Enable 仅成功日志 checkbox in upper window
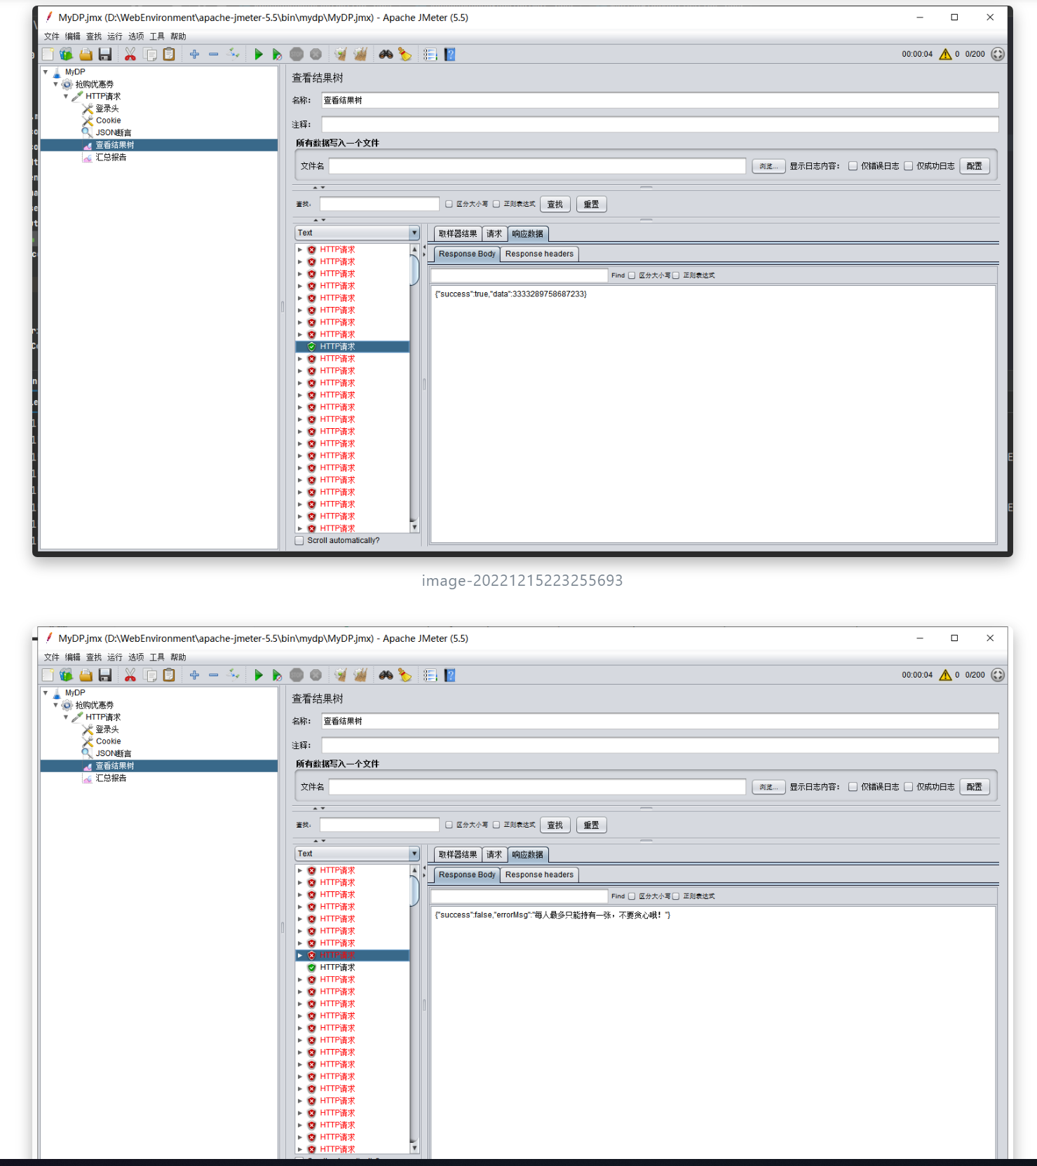This screenshot has height=1166, width=1037. (x=908, y=166)
